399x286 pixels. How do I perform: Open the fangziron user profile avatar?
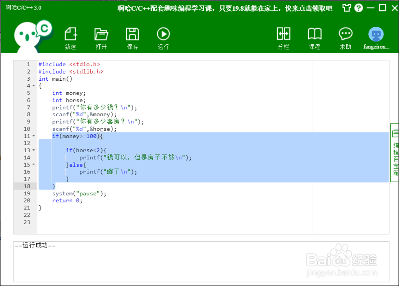tap(376, 34)
